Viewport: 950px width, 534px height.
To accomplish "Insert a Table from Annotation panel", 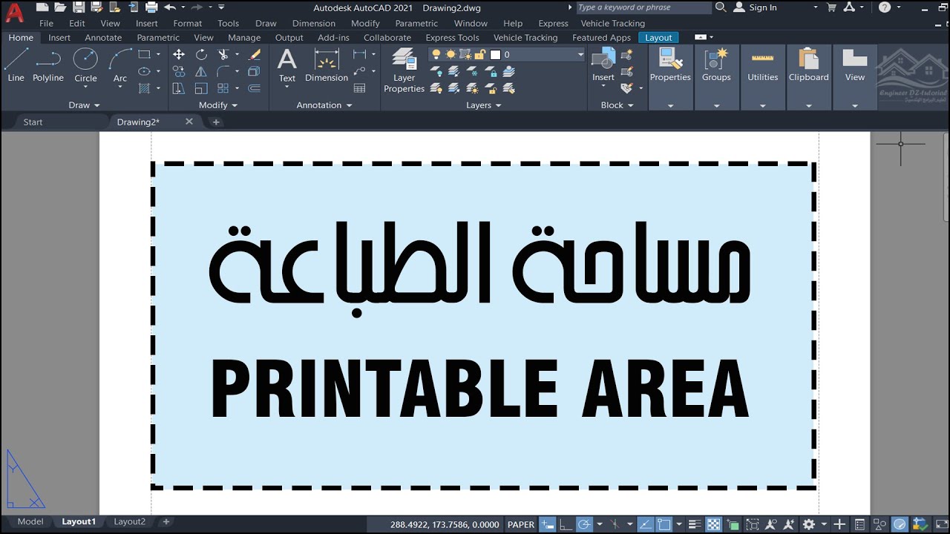I will coord(360,88).
